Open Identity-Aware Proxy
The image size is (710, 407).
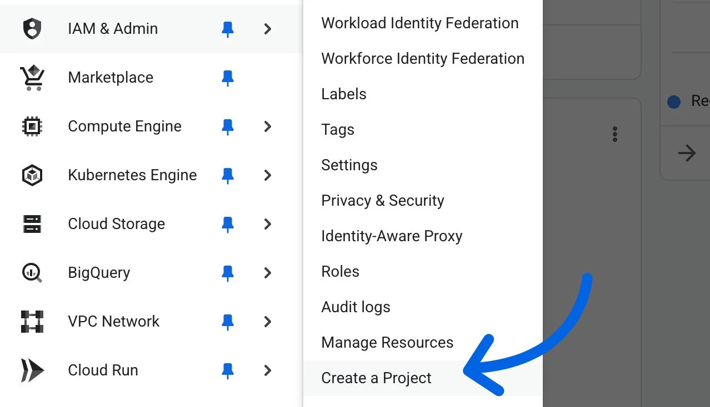[x=392, y=236]
